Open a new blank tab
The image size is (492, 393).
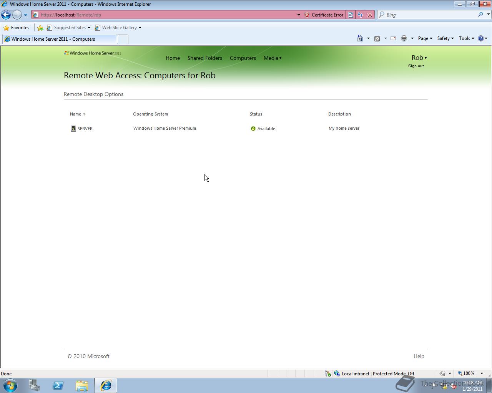click(x=122, y=39)
